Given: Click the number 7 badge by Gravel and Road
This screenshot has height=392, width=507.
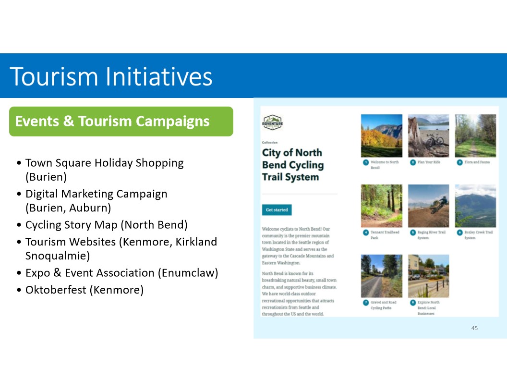Looking at the screenshot, I should [365, 303].
